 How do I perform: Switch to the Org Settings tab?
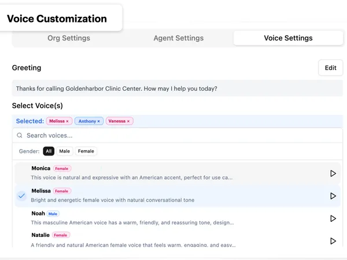[68, 38]
